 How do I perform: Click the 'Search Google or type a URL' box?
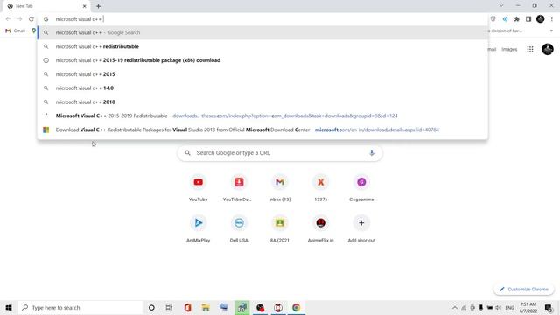(x=280, y=153)
